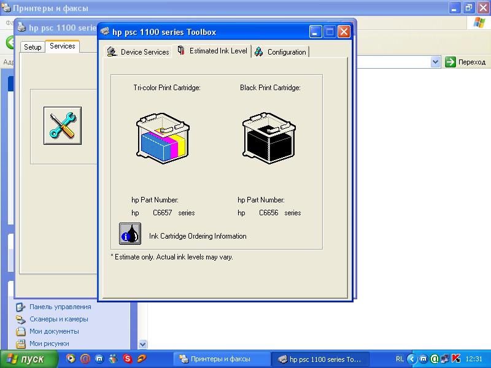Image resolution: width=491 pixels, height=368 pixels.
Task: Switch to the Configuration tab
Action: point(280,52)
